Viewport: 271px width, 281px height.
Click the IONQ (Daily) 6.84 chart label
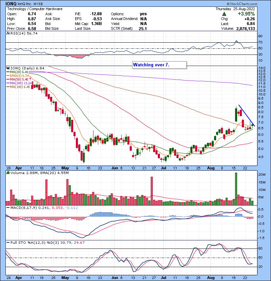click(x=27, y=68)
